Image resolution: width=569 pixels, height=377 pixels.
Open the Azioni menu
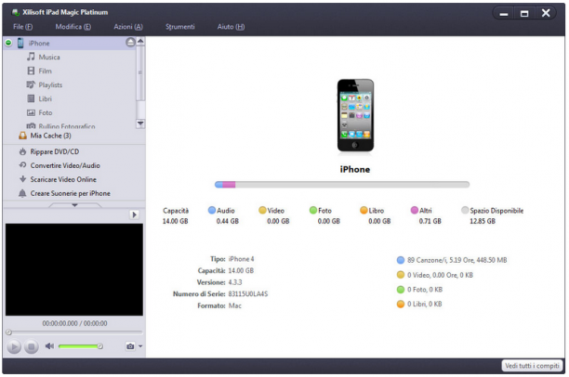(128, 27)
